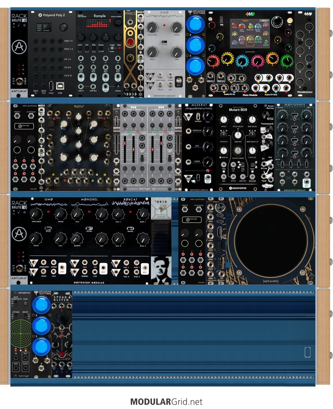The height and width of the screenshot is (409, 333).
Task: Click the GROWL knob on Møngrel
Action: 77,238
